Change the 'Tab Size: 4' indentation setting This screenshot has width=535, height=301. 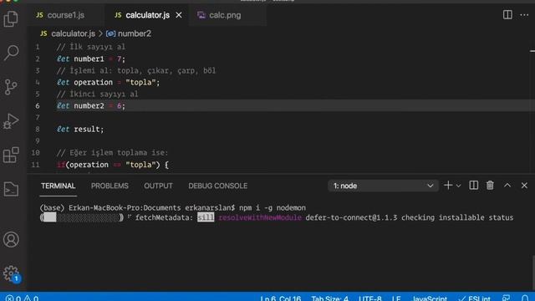(329, 298)
